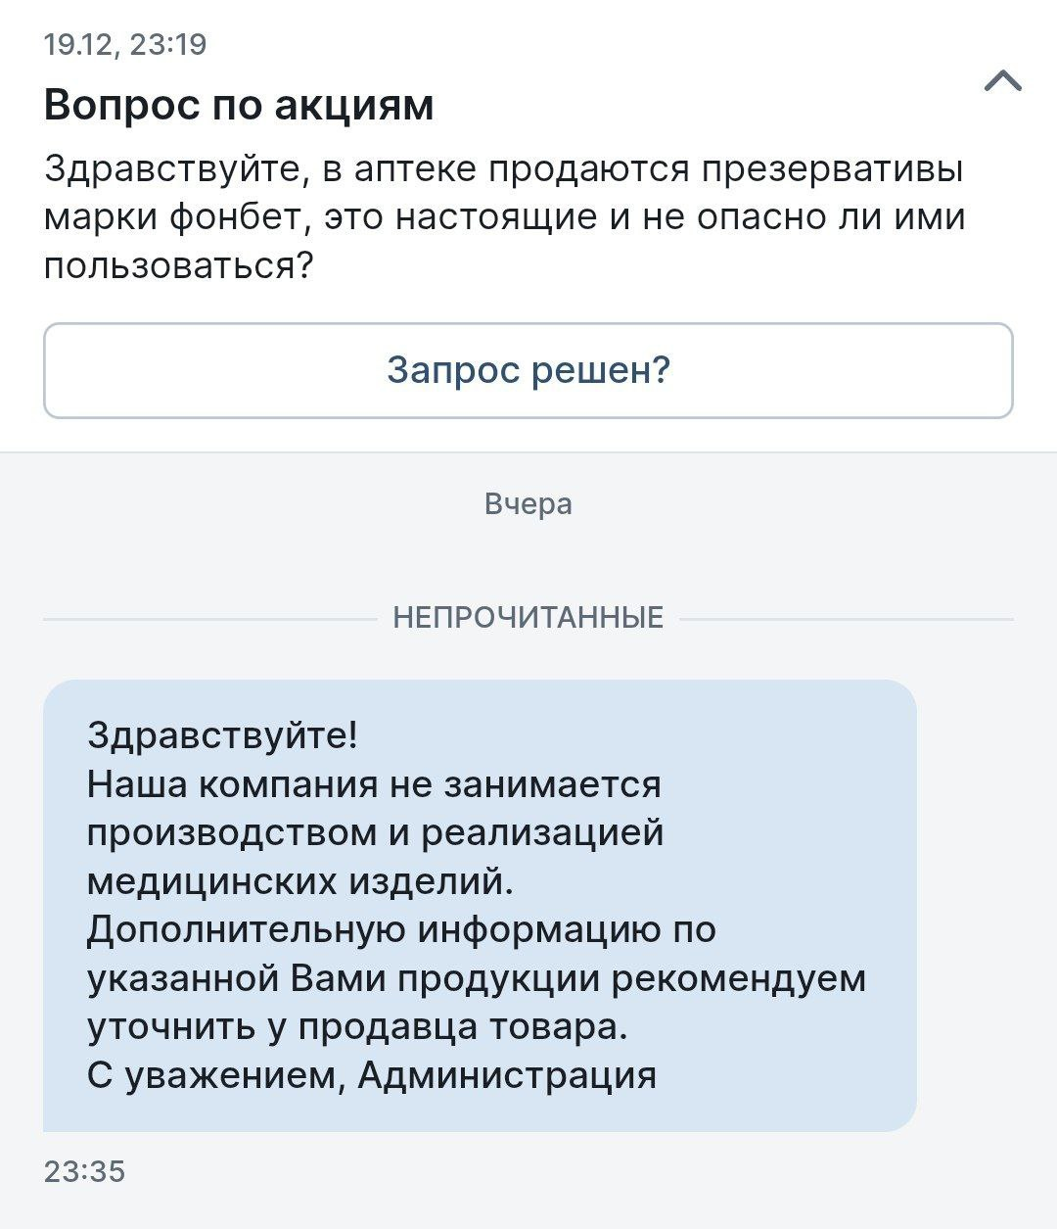The image size is (1057, 1229).
Task: Tap the "Здравствуйте!" greeting in the reply bubble
Action: point(223,734)
